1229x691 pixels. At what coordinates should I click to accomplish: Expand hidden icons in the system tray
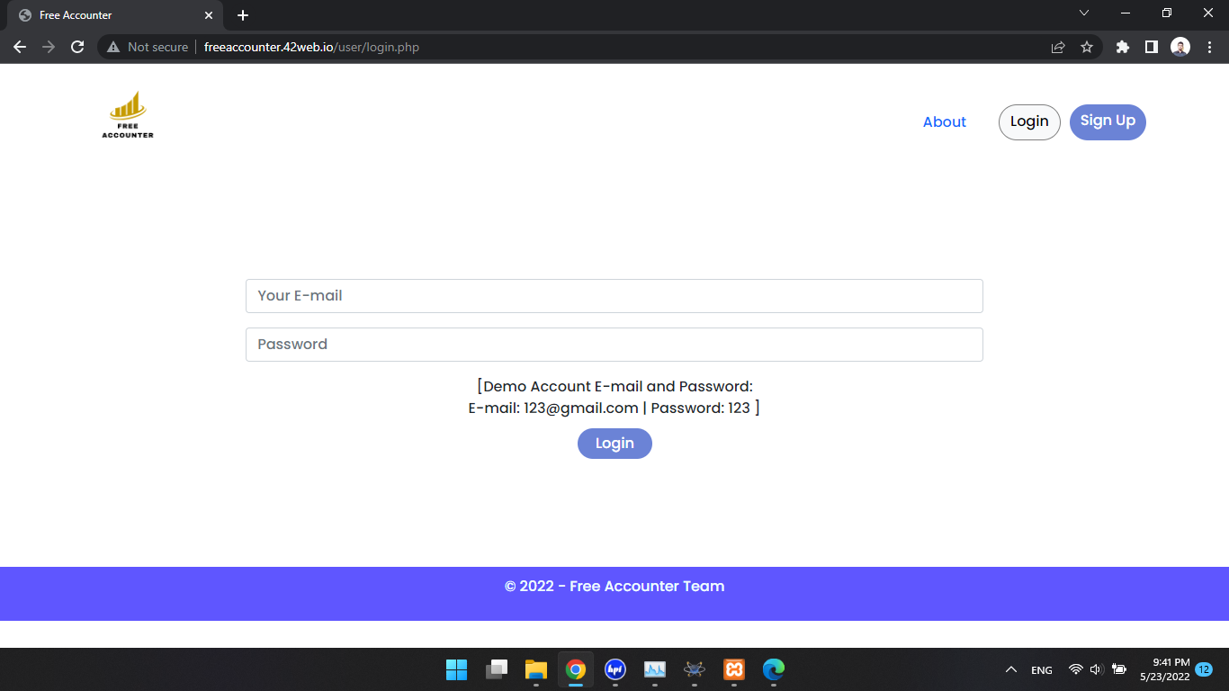[1010, 669]
